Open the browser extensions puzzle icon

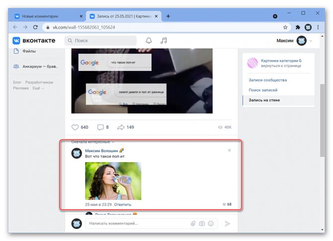pos(298,27)
